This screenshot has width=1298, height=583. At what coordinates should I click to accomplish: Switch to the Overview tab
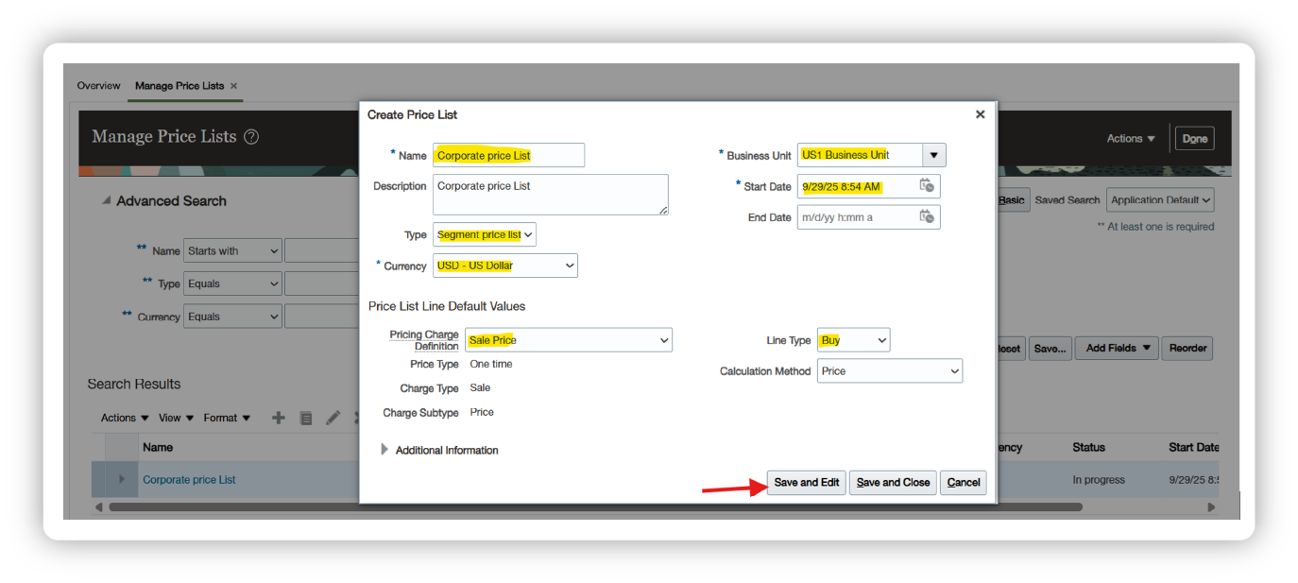pyautogui.click(x=99, y=86)
